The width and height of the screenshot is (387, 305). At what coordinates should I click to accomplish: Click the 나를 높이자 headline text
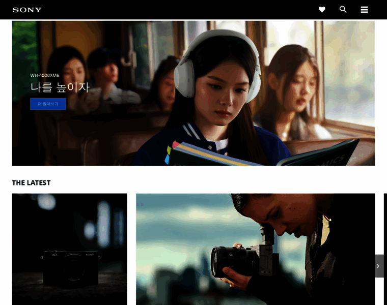pyautogui.click(x=60, y=87)
